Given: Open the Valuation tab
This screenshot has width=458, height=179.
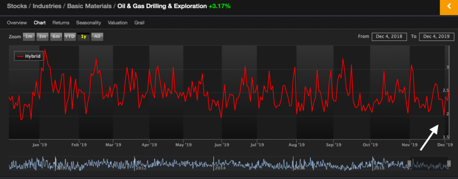Looking at the screenshot, I should point(118,23).
